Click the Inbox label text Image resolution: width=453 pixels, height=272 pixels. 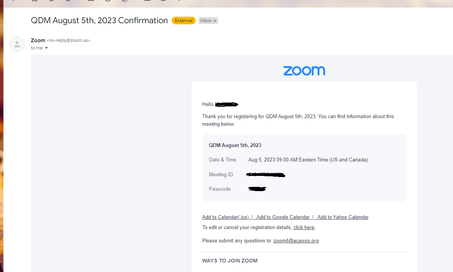click(206, 21)
